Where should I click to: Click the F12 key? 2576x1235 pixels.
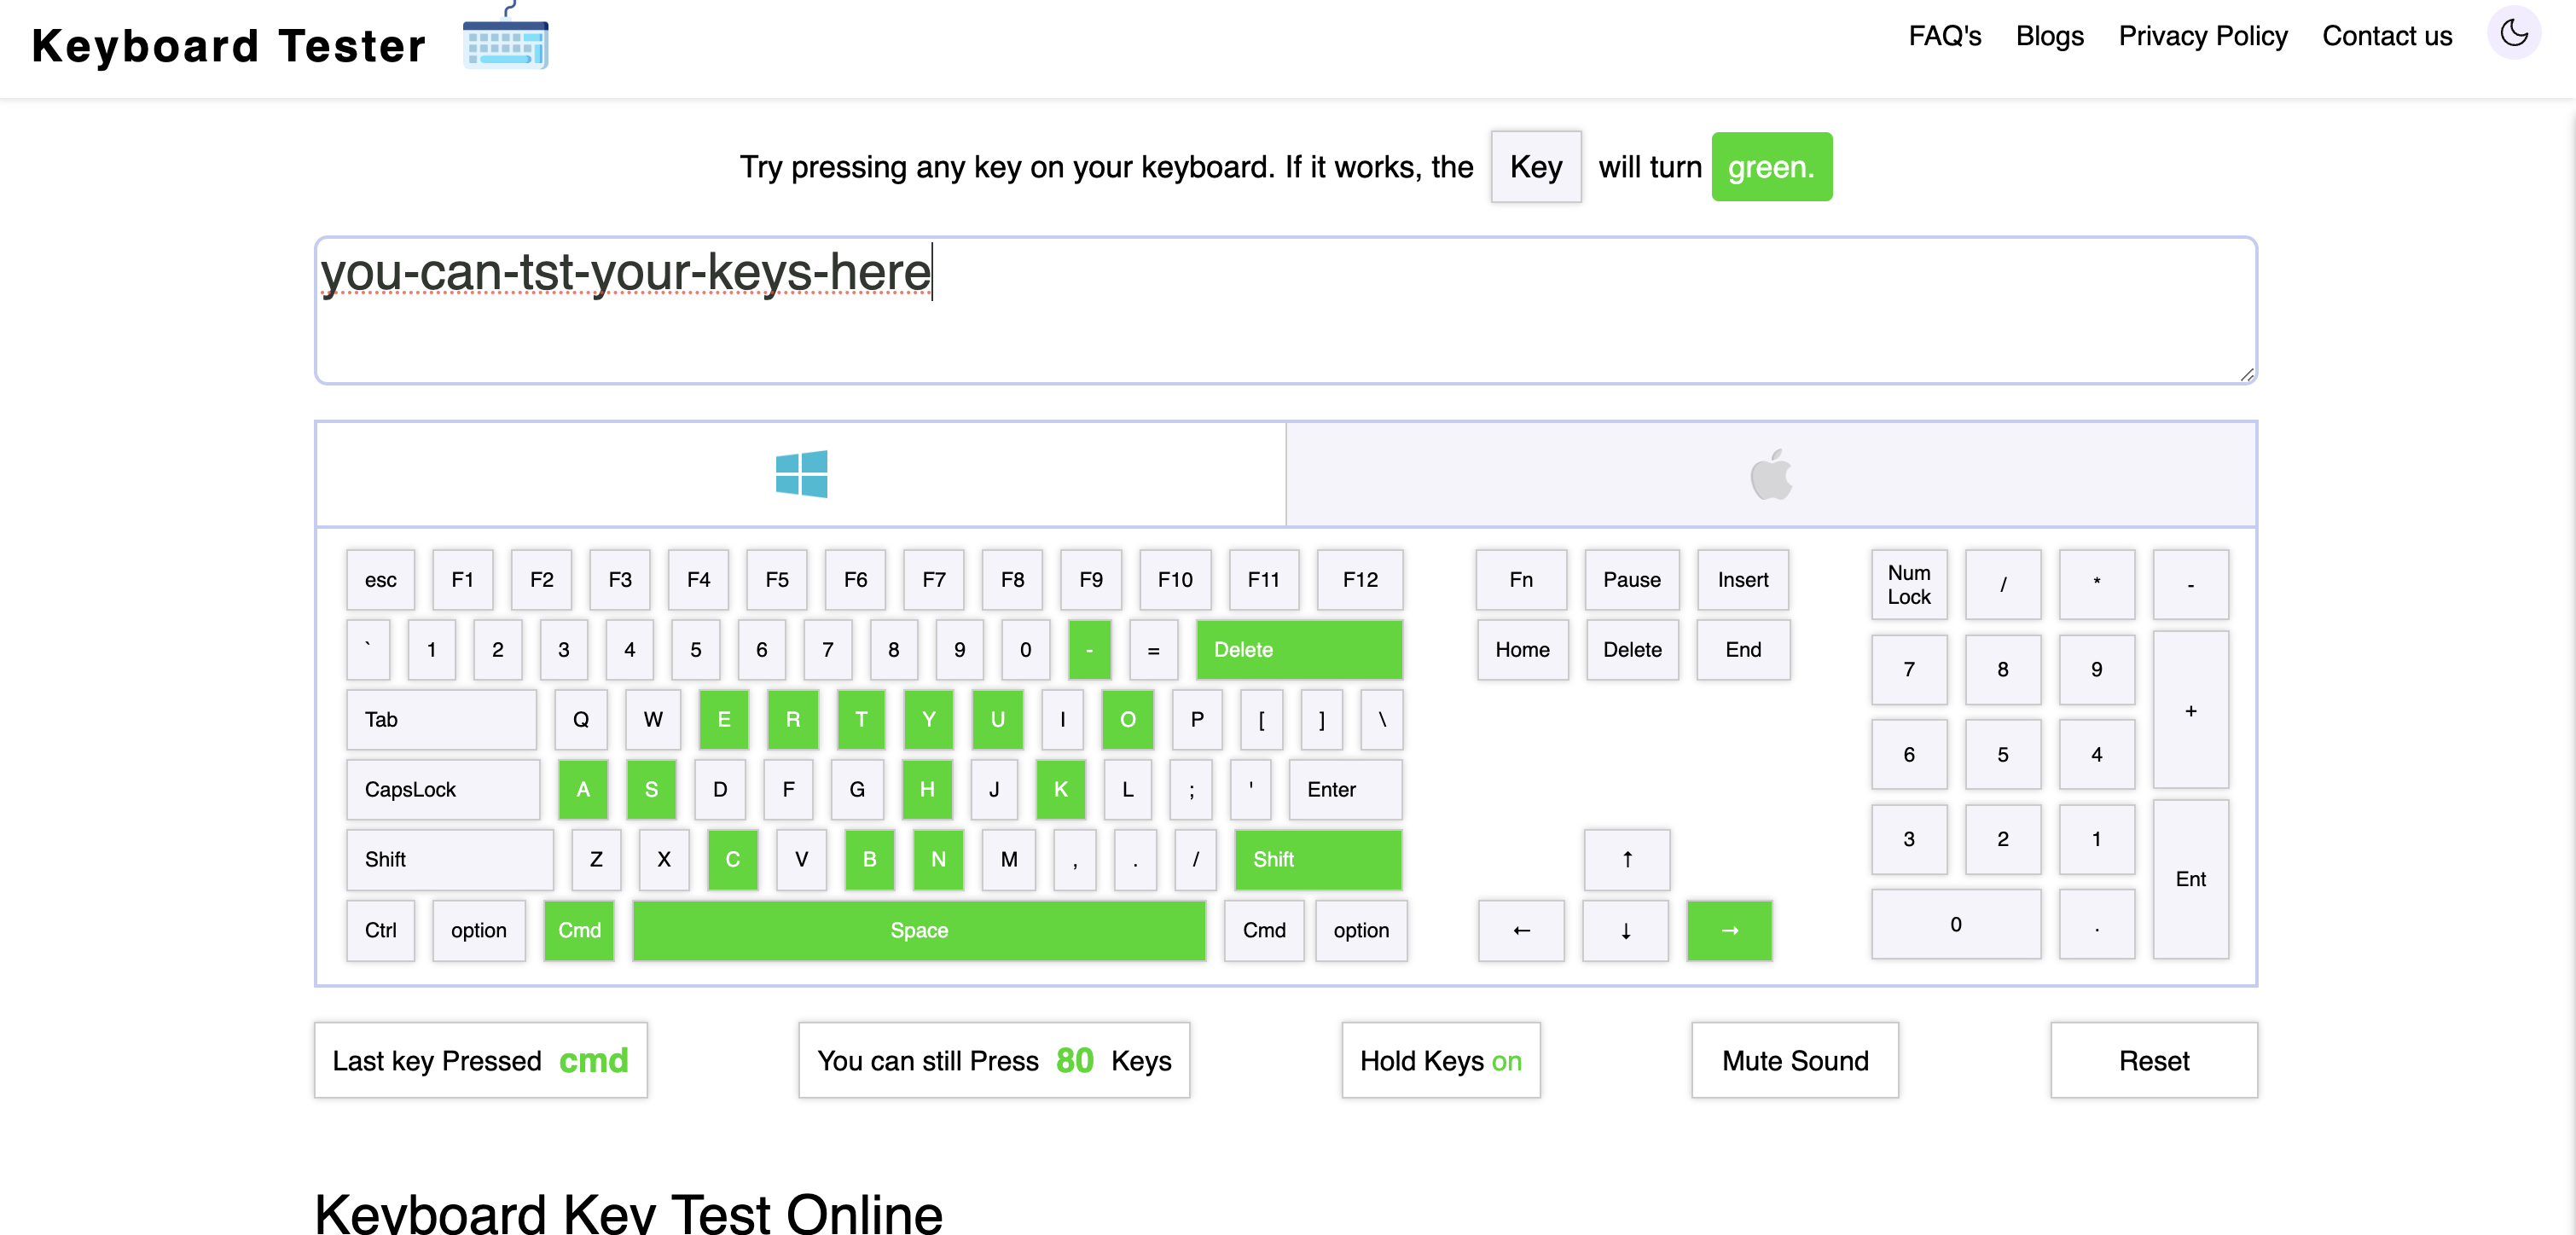(x=1360, y=580)
